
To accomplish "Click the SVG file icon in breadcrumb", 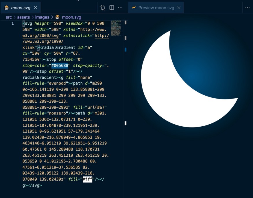I will pyautogui.click(x=58, y=17).
